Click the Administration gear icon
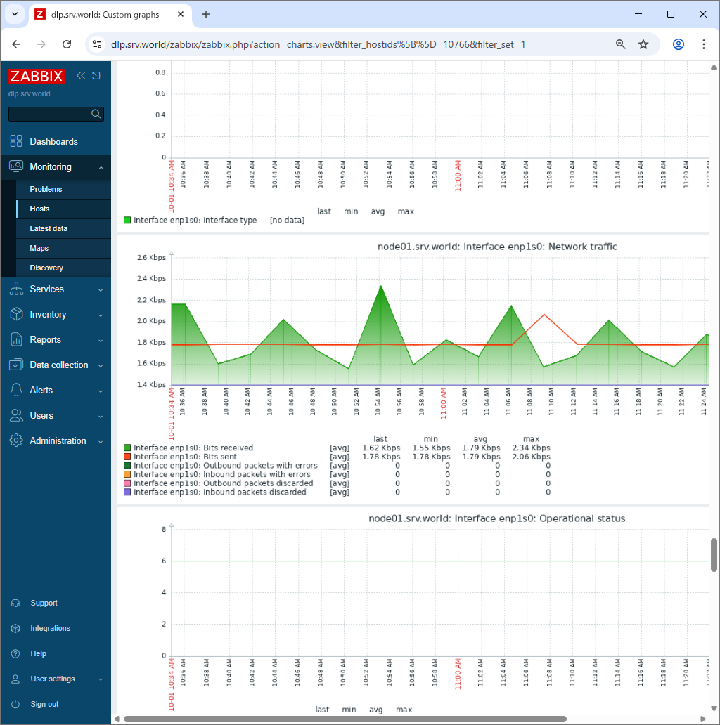Image resolution: width=720 pixels, height=725 pixels. [16, 441]
